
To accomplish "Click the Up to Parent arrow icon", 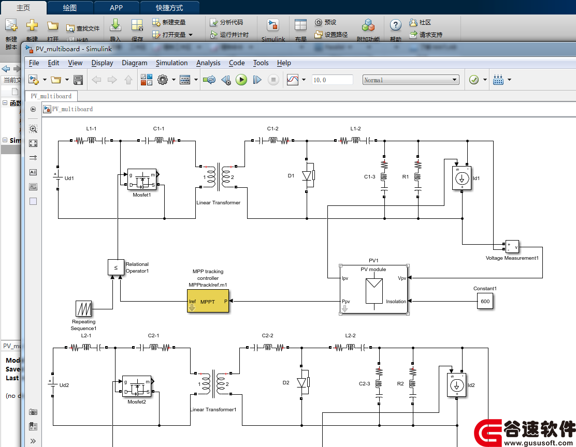I will [128, 80].
